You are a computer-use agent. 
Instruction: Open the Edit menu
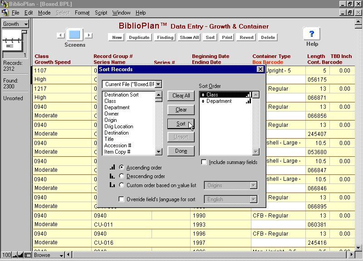pyautogui.click(x=29, y=13)
